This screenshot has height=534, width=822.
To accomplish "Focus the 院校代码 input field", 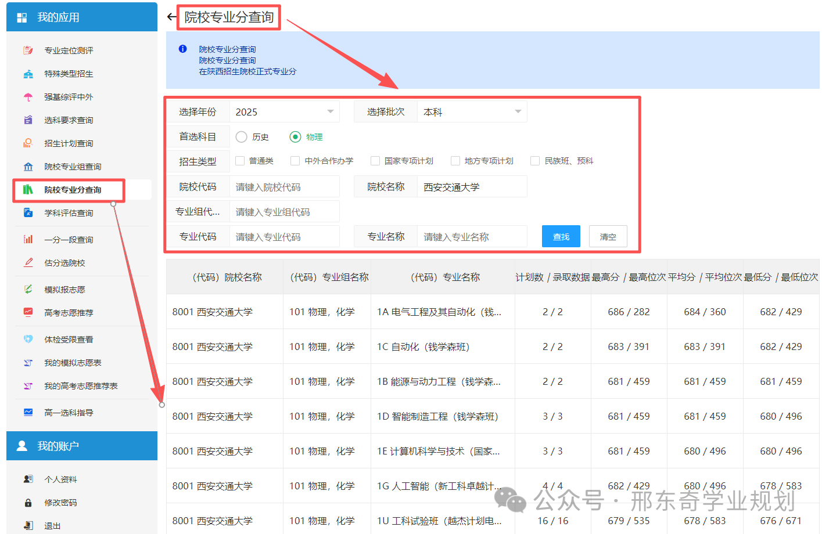I will (284, 187).
